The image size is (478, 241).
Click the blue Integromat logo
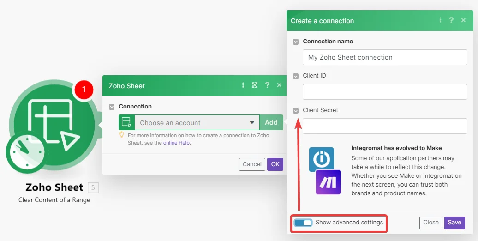321,159
